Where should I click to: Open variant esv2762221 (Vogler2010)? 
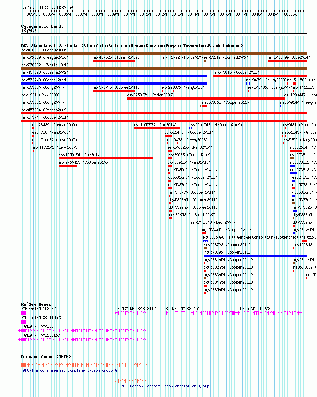[46, 65]
